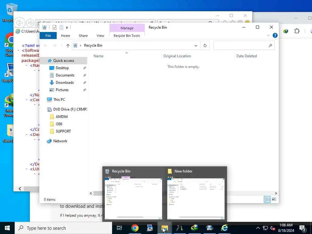Sort by Date Deleted column

246,56
